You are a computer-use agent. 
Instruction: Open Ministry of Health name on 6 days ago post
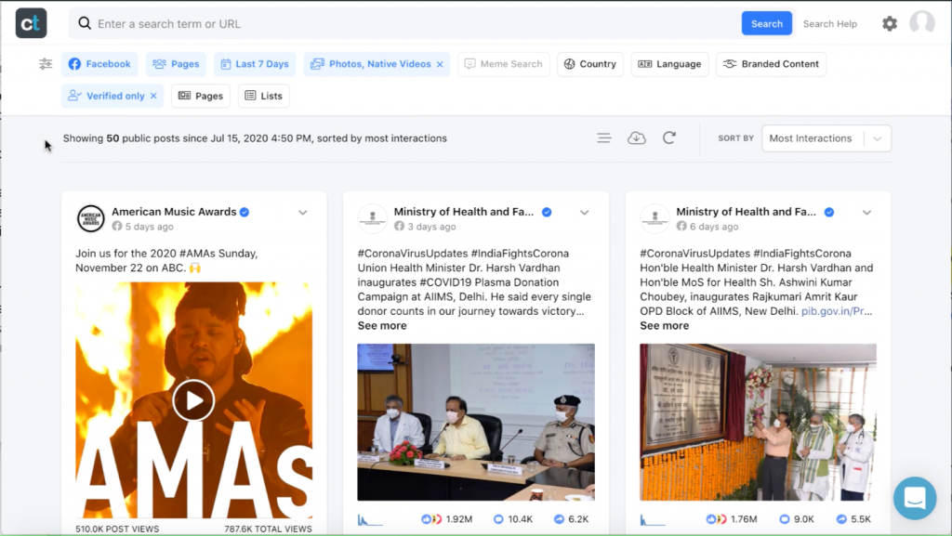pyautogui.click(x=747, y=212)
